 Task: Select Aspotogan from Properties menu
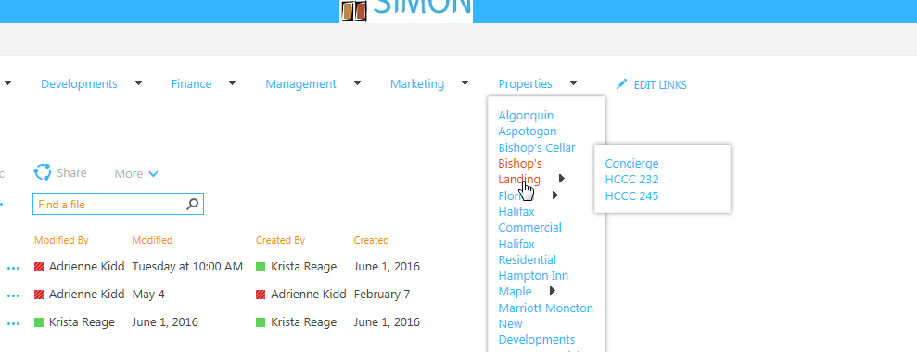(x=528, y=131)
